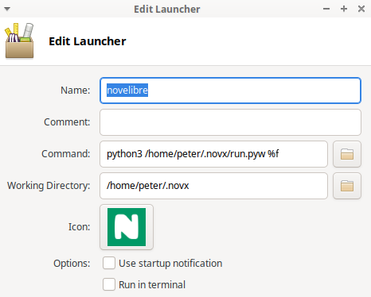Enable Use startup notification checkbox
Viewport: 371px width, 297px height.
tap(109, 263)
